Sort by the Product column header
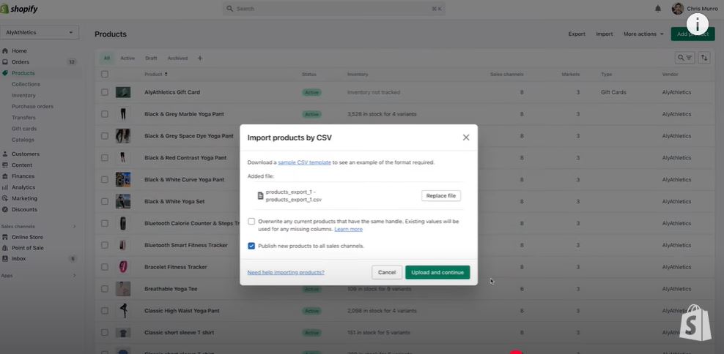The width and height of the screenshot is (724, 354). (x=156, y=74)
